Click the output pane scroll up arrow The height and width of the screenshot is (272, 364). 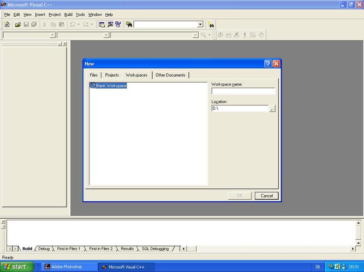[358, 223]
